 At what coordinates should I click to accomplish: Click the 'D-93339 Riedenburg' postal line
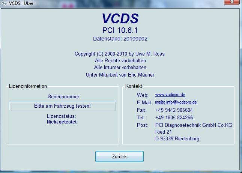click(x=177, y=138)
